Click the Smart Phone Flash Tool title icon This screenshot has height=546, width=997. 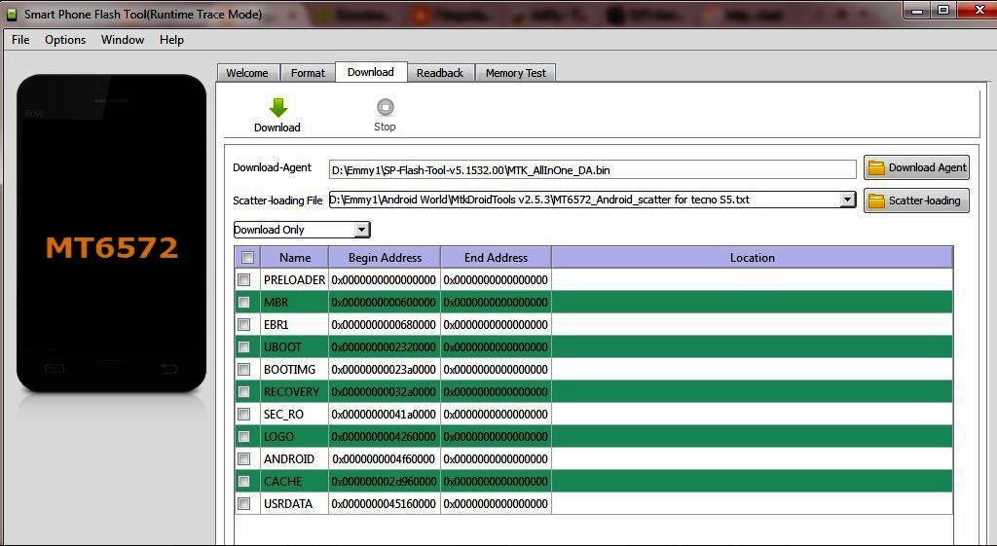12,14
